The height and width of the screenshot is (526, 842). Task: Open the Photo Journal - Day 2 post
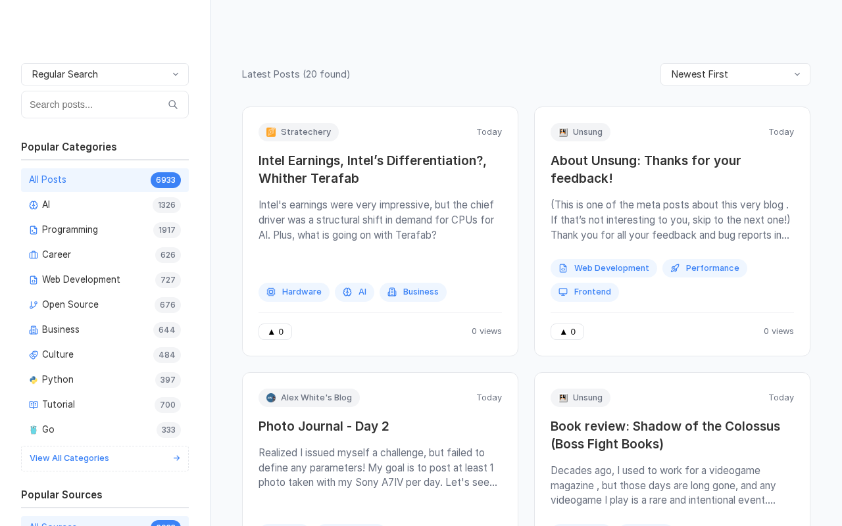click(324, 426)
